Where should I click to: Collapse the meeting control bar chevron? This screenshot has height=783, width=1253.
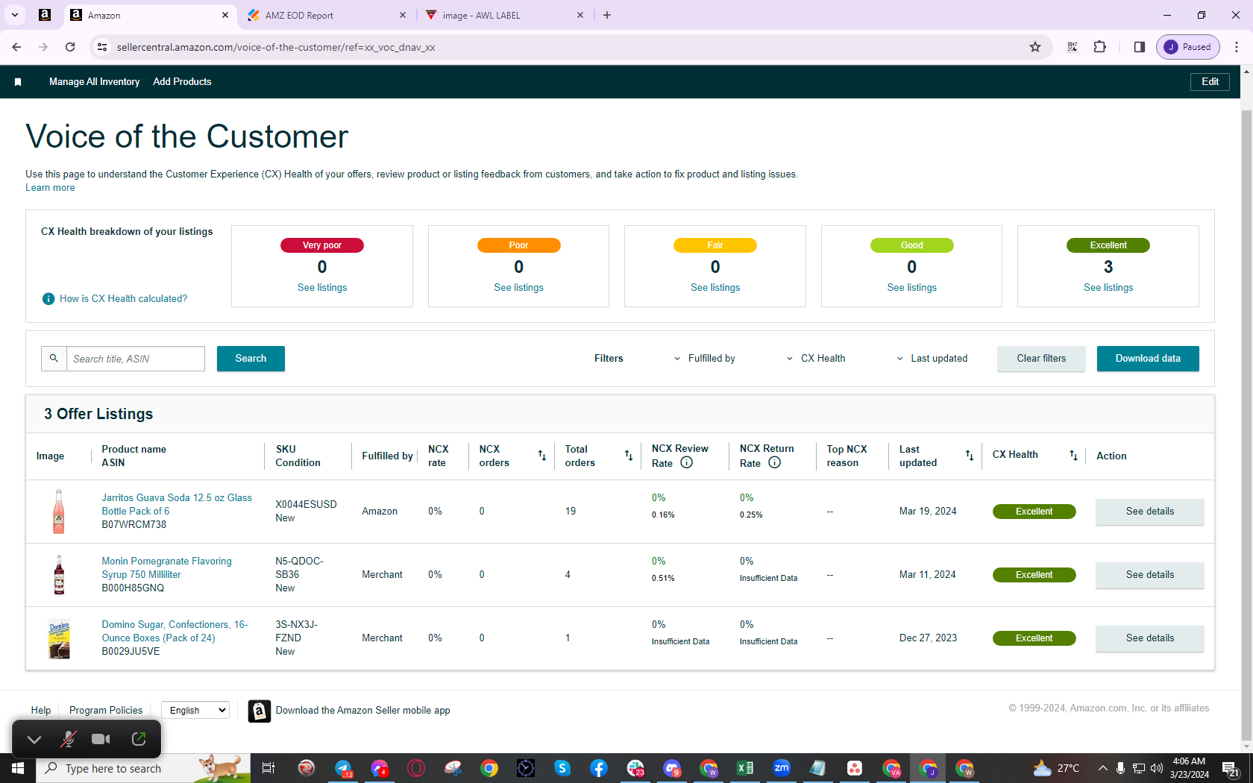pyautogui.click(x=34, y=739)
